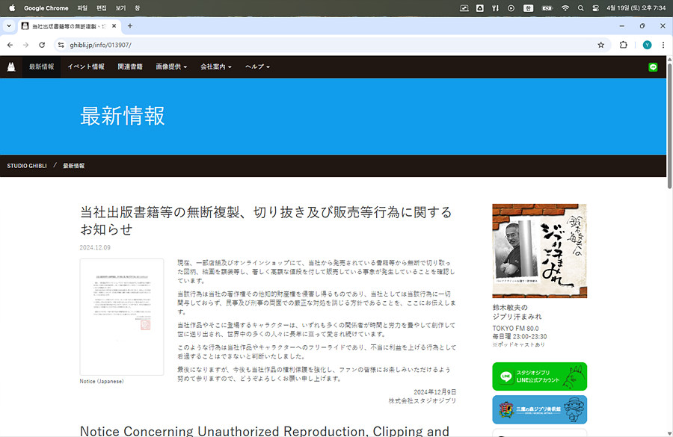The width and height of the screenshot is (673, 437).
Task: Open Wi-Fi status in menu bar
Action: click(x=565, y=8)
